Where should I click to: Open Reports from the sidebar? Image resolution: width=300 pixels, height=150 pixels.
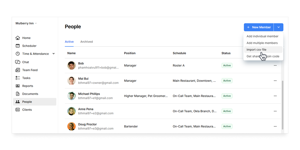click(x=17, y=86)
